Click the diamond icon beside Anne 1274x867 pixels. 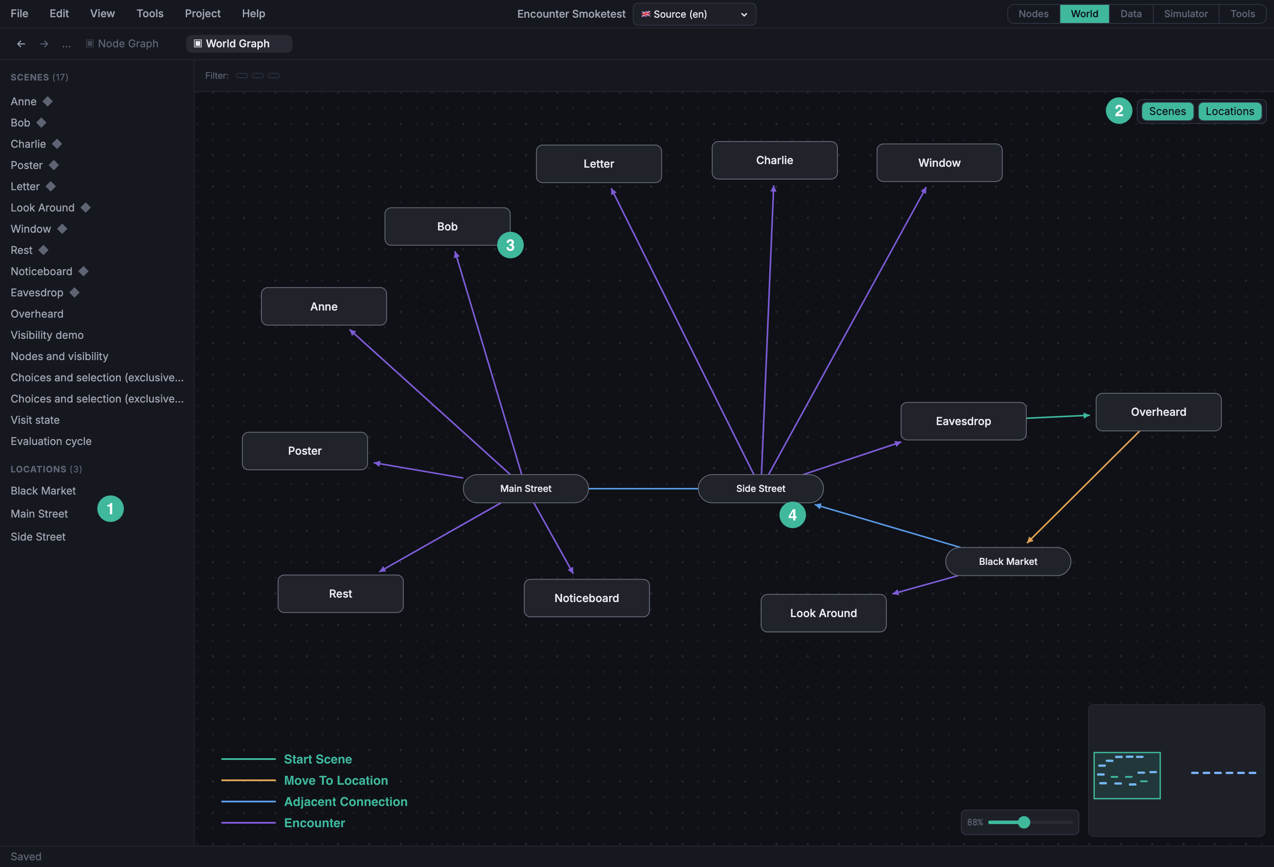pos(48,101)
